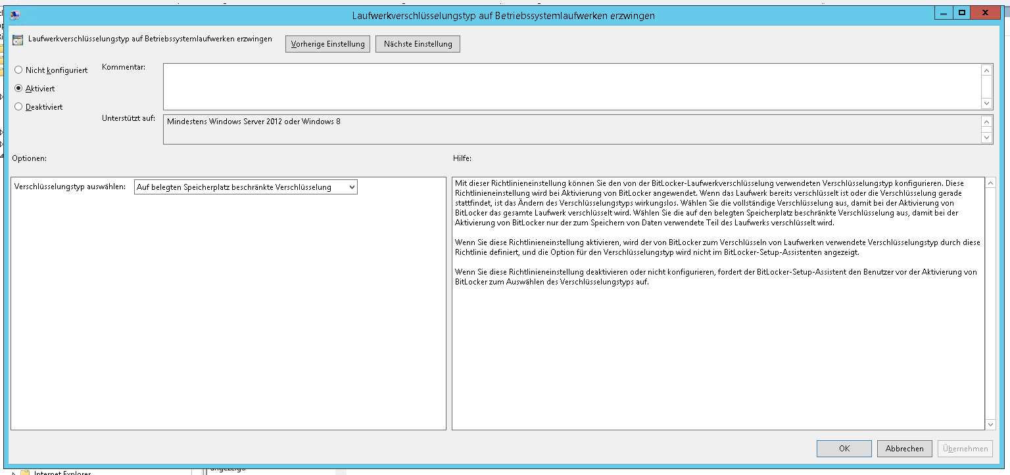Choose the 'Deaktiviert' radio option
Viewport: 1010px width, 475px height.
pos(18,106)
